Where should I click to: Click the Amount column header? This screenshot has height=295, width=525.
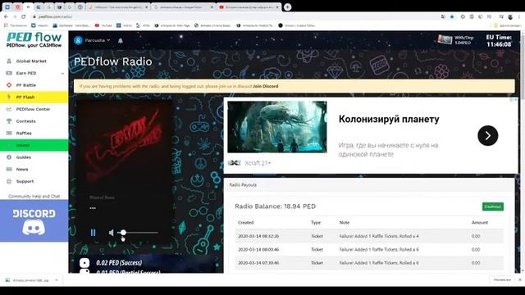tap(479, 222)
